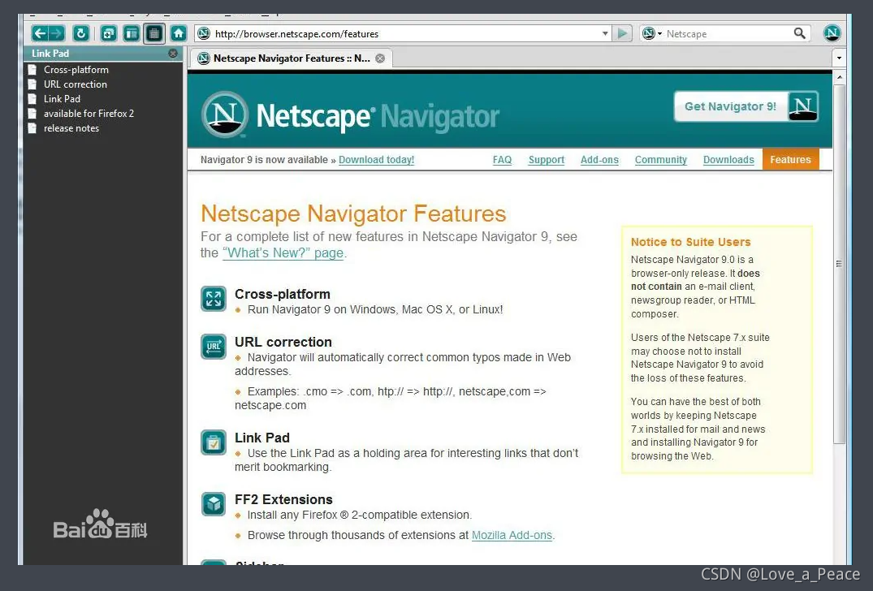Viewport: 873px width, 591px height.
Task: Click the FF2 Extensions heading text
Action: pos(283,499)
